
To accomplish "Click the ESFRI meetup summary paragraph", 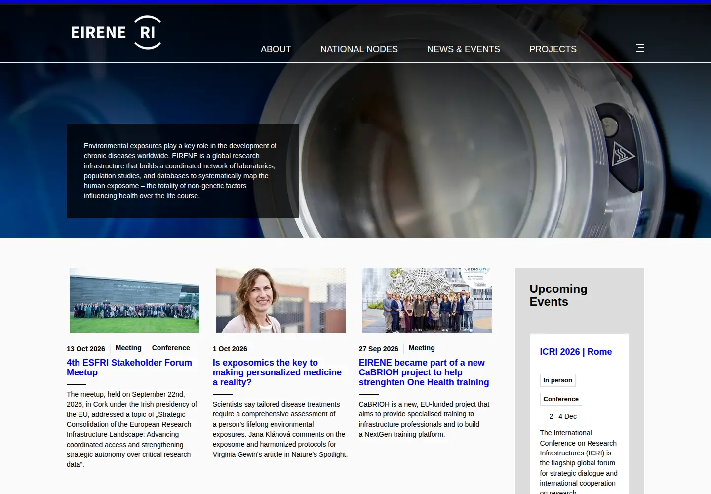I will pyautogui.click(x=132, y=429).
